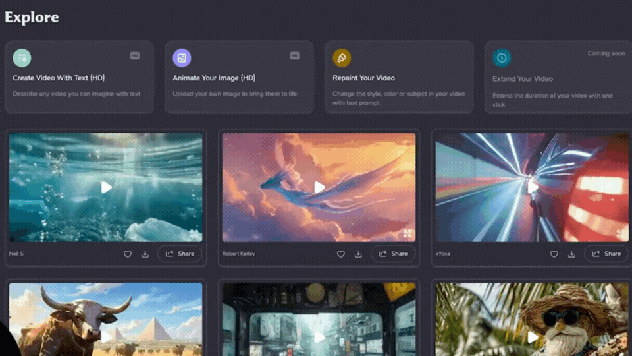The width and height of the screenshot is (632, 356).
Task: Click the Coming soon label
Action: coord(606,53)
